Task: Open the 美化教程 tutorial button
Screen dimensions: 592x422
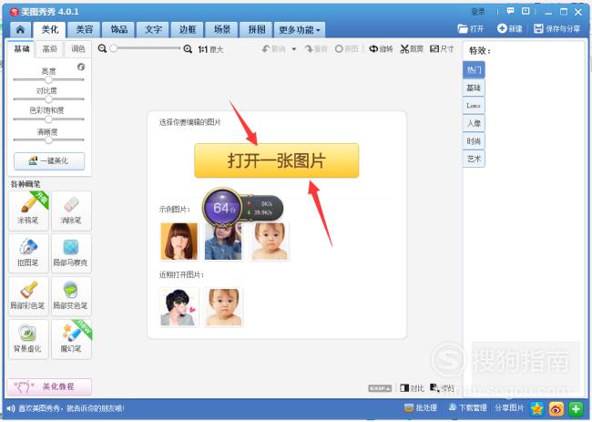Action: coord(49,386)
